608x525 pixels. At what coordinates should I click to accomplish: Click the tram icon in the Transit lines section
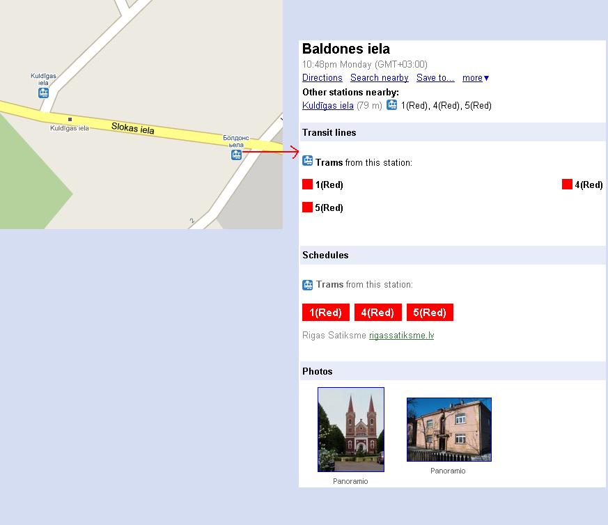click(x=308, y=161)
